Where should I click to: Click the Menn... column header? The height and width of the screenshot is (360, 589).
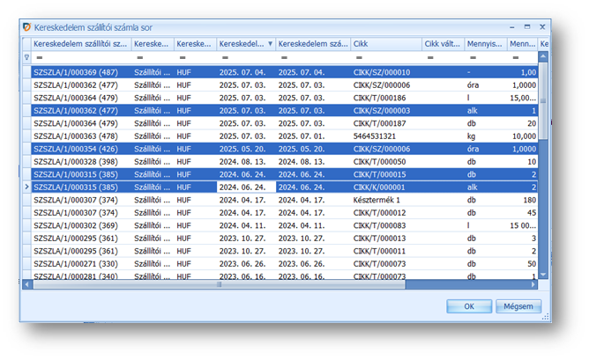coord(522,44)
